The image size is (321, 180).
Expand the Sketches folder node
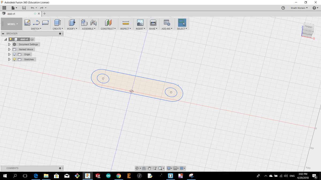pyautogui.click(x=9, y=59)
